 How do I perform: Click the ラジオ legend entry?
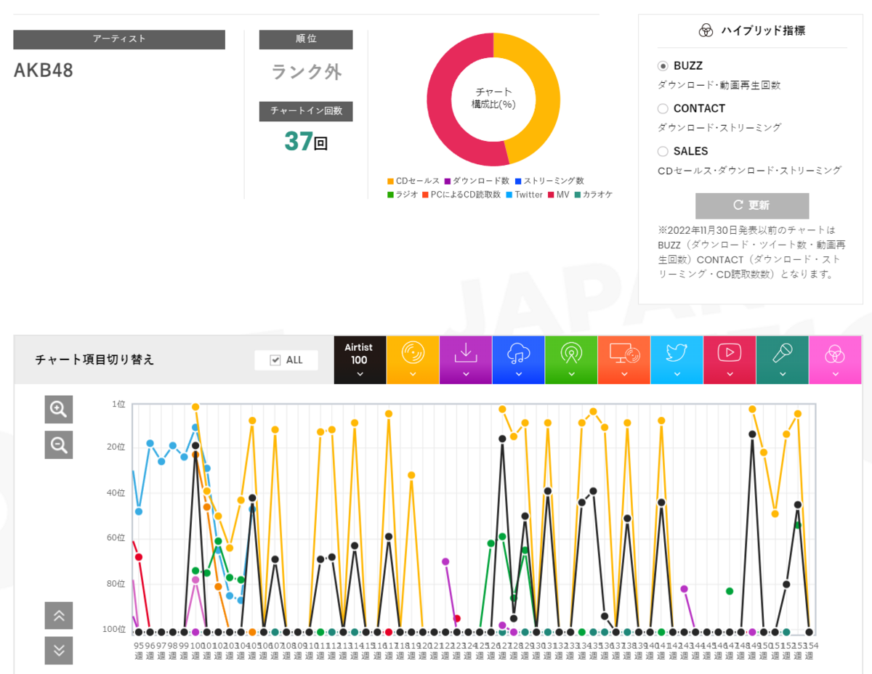[x=402, y=195]
